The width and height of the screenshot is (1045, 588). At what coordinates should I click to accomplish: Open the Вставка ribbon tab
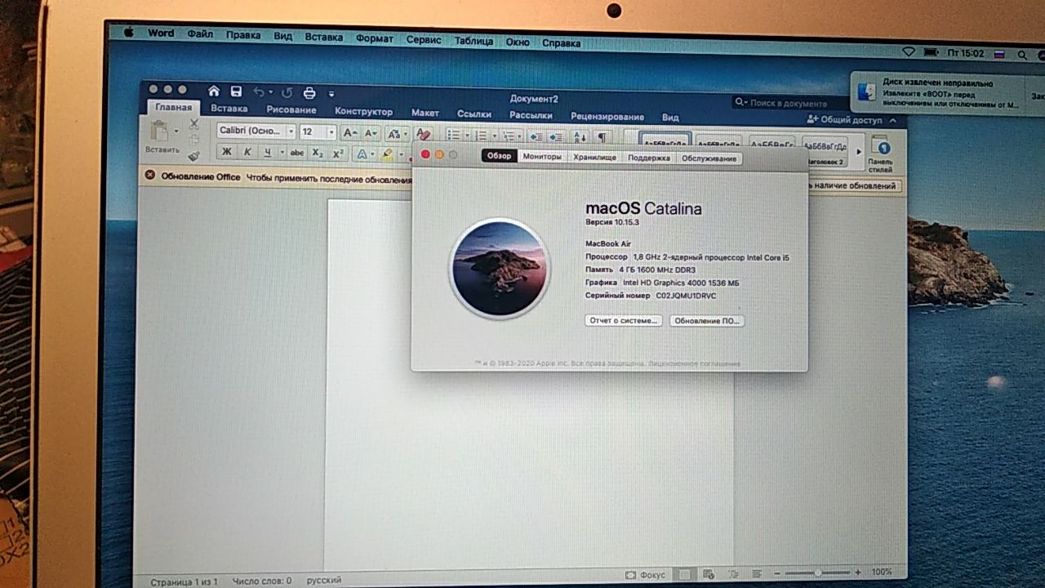(x=229, y=109)
